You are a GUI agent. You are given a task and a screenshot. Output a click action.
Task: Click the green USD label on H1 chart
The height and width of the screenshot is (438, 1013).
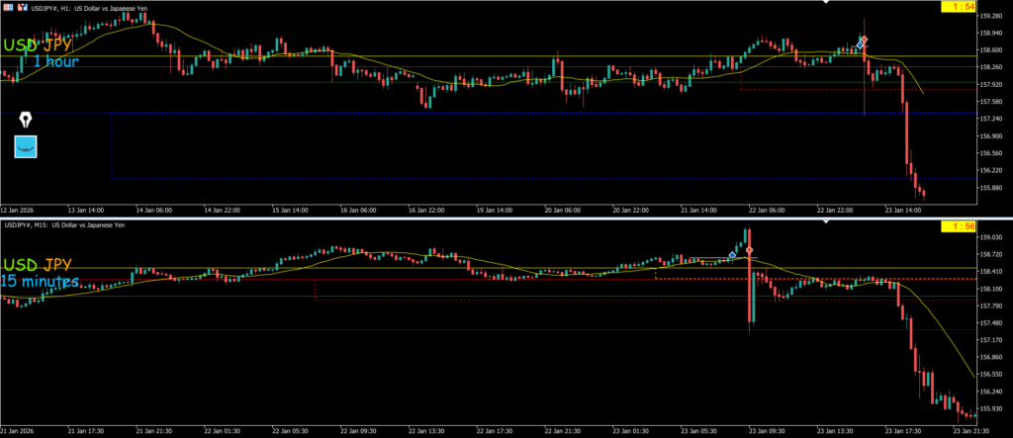(x=22, y=45)
